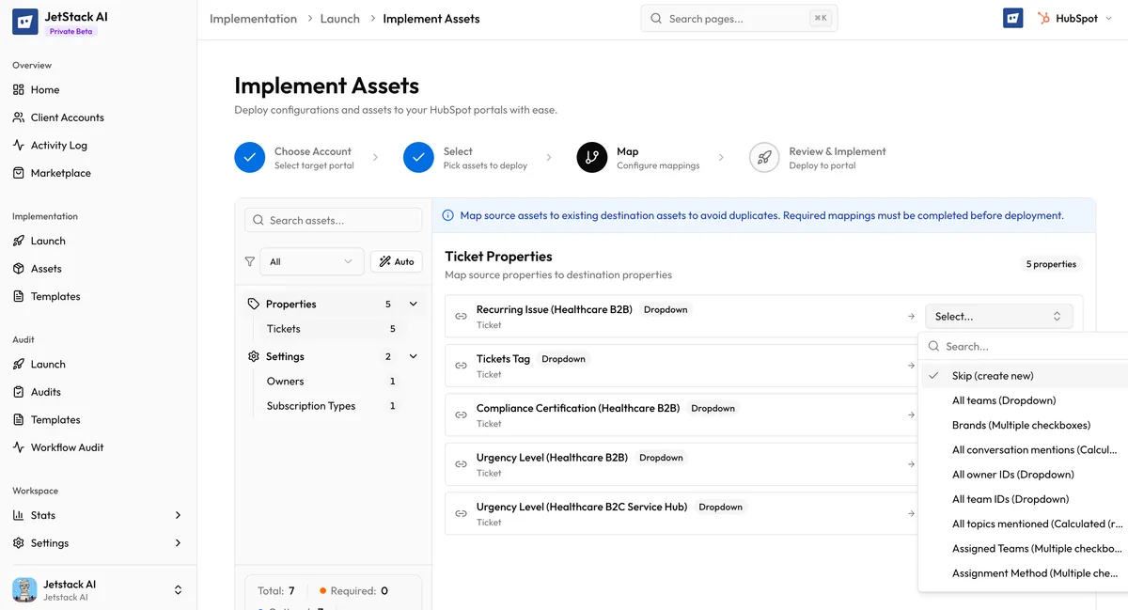Click the Search assets field

[x=334, y=219]
